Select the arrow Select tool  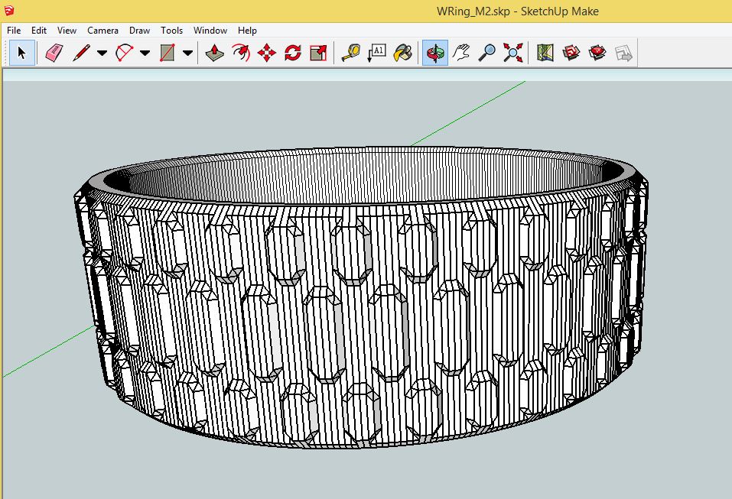pyautogui.click(x=21, y=53)
